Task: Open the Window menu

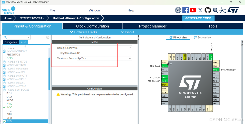Action: [95, 10]
